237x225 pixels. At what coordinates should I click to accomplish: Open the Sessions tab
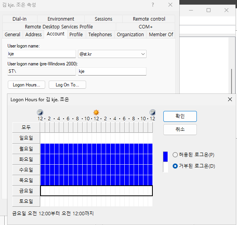(x=104, y=19)
